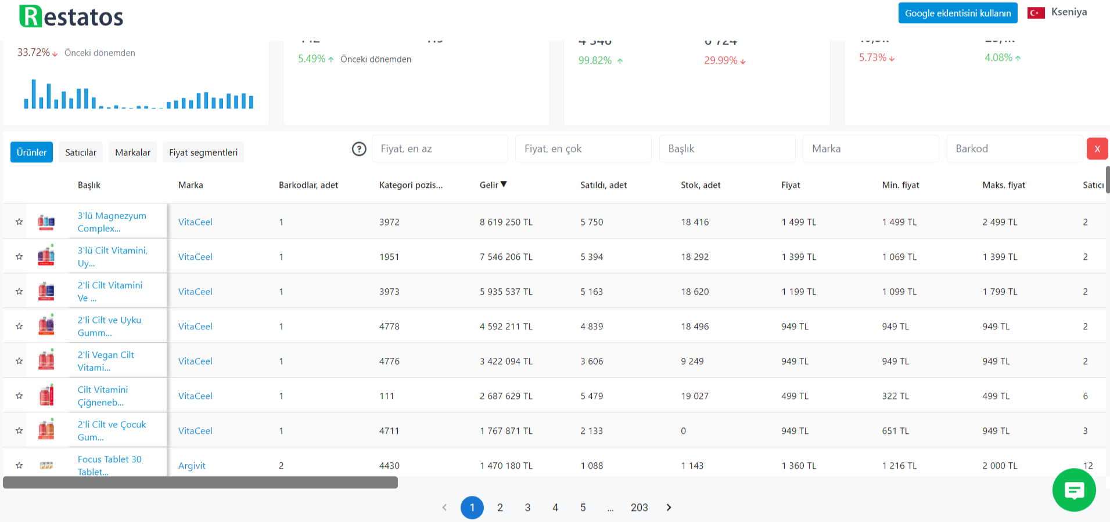This screenshot has width=1110, height=522.
Task: Select the Ürünler tab
Action: coord(32,153)
